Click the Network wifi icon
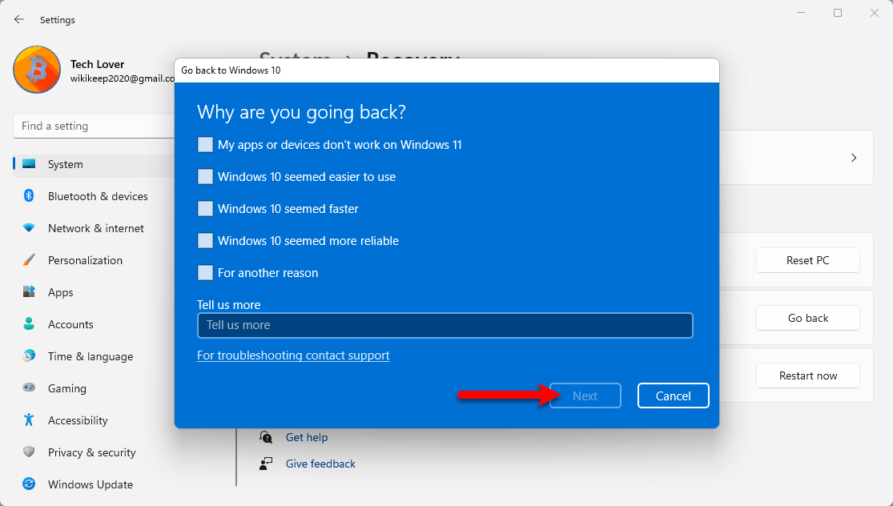 click(29, 228)
